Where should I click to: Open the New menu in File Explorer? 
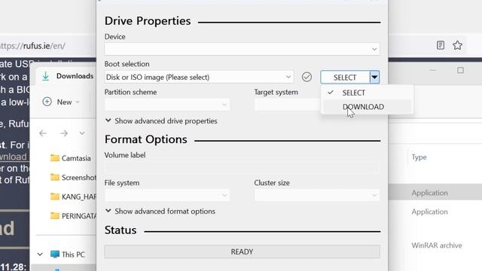coord(61,102)
